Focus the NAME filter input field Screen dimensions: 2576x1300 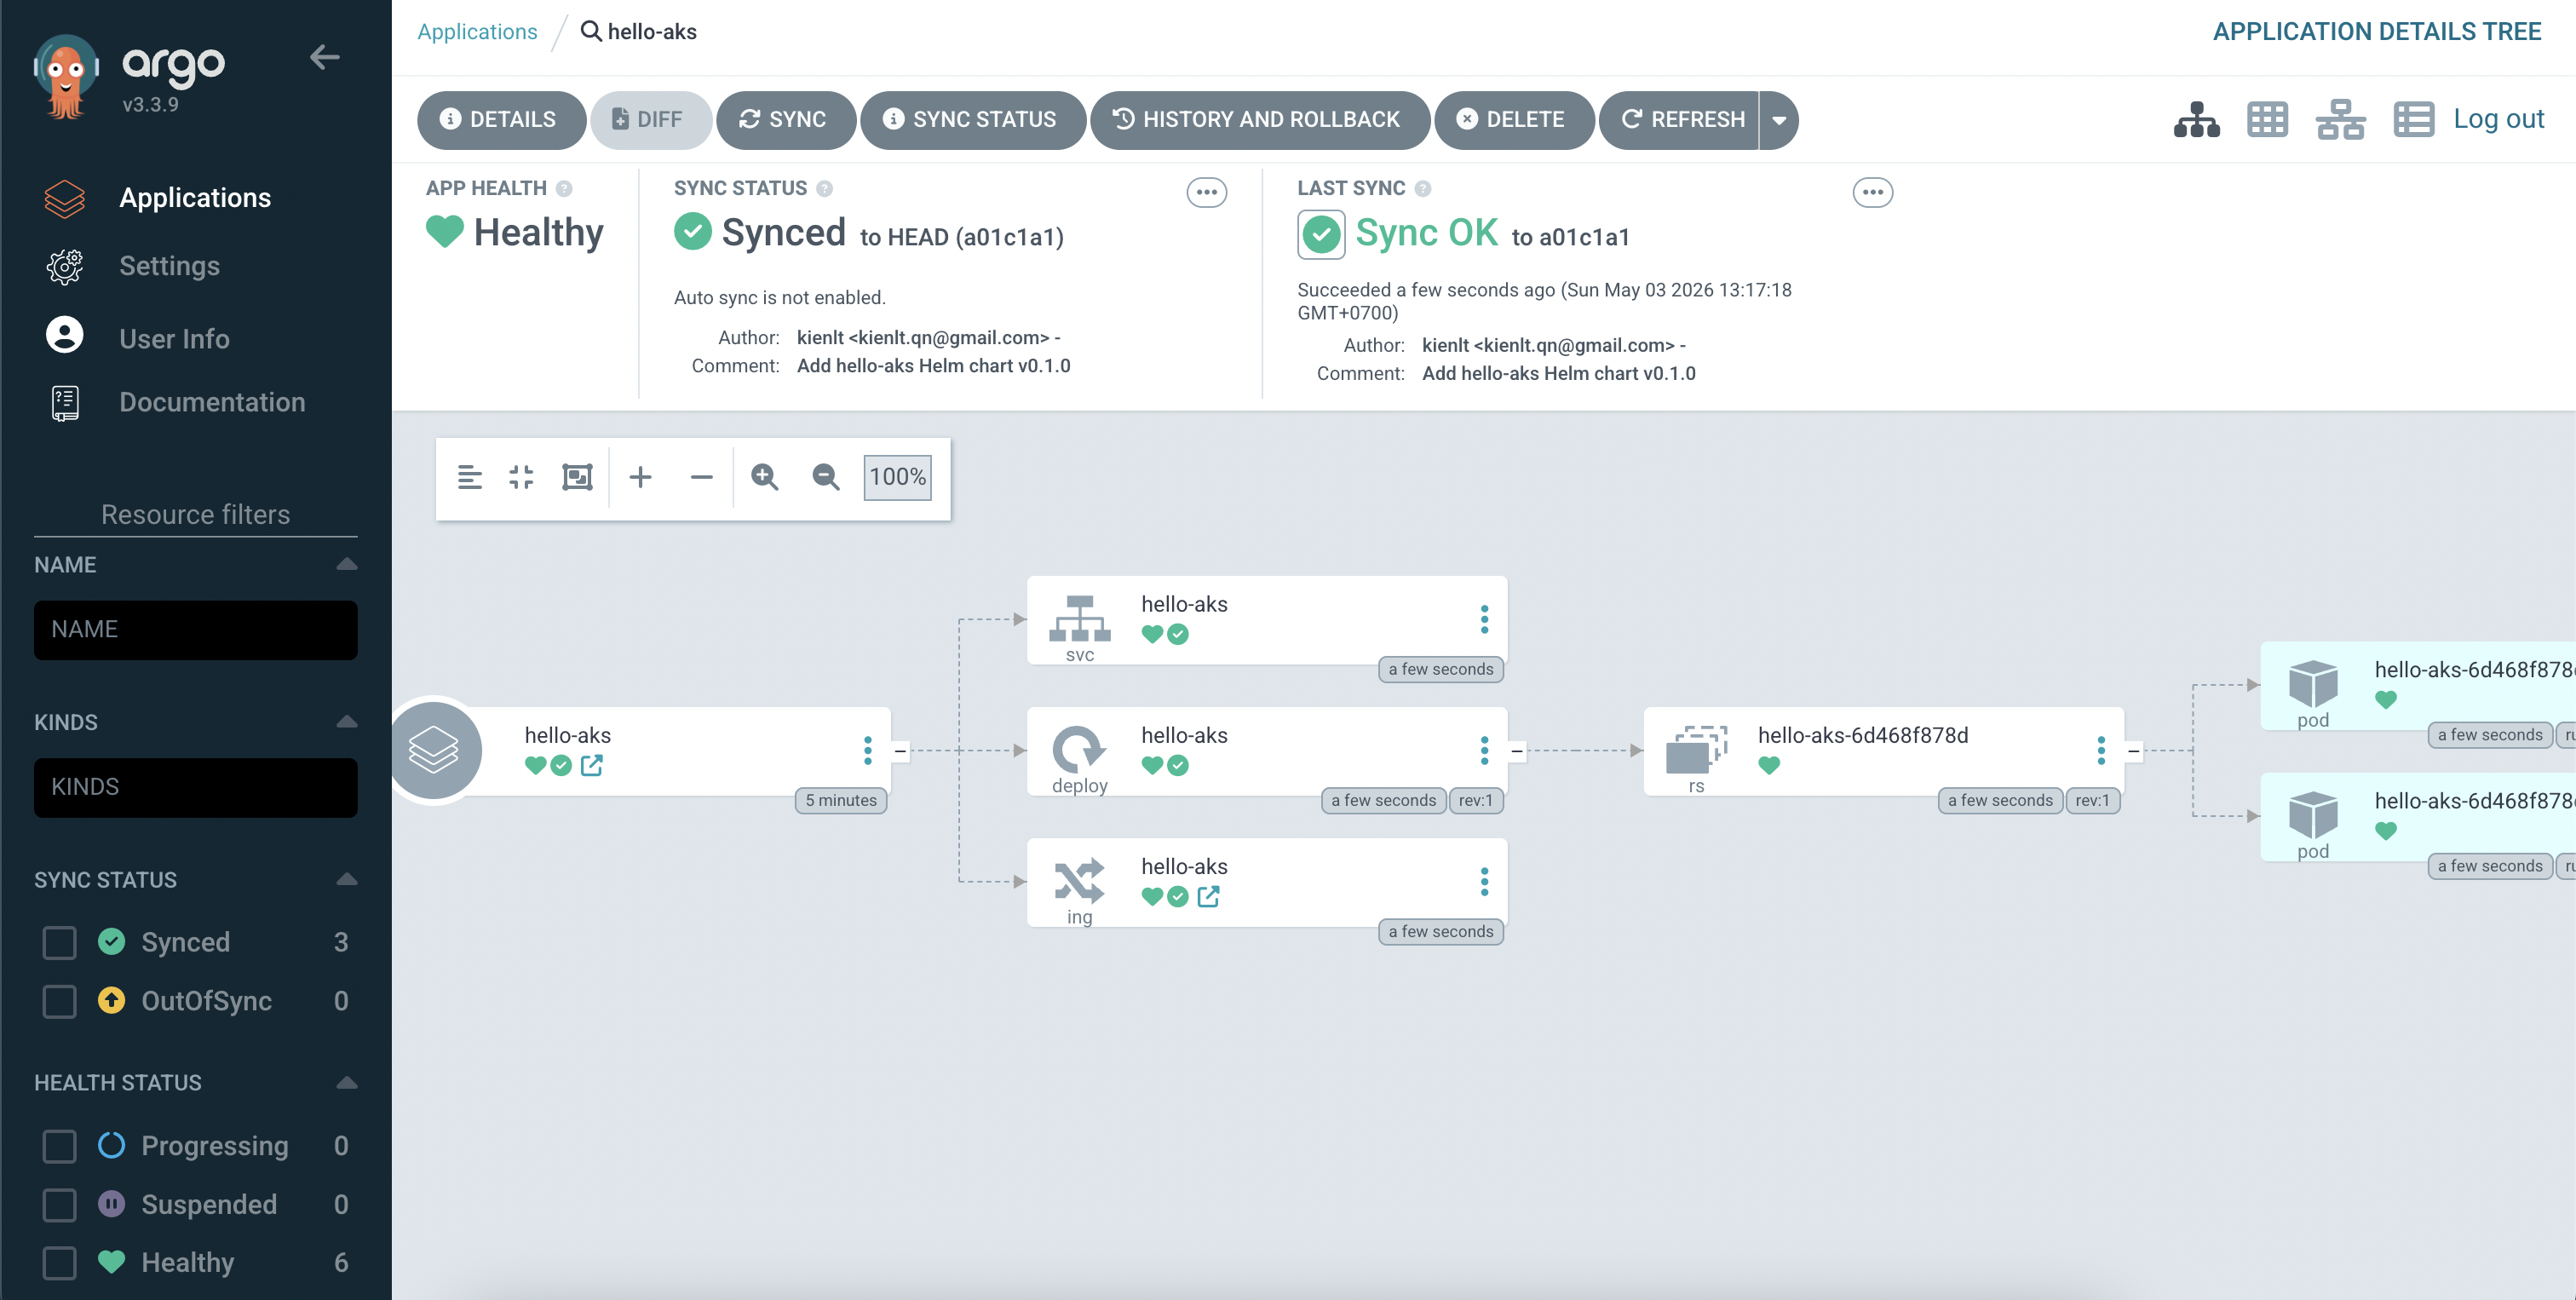point(195,630)
